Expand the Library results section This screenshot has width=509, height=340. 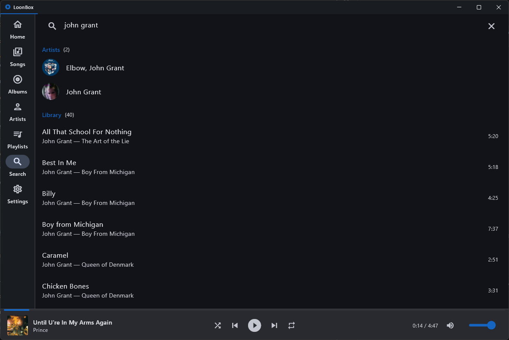(x=52, y=115)
